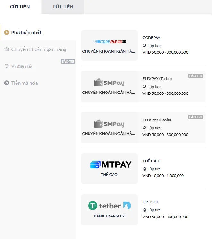This screenshot has height=239, width=212.
Task: Switch to the GỬI TIỀN tab
Action: [x=20, y=7]
